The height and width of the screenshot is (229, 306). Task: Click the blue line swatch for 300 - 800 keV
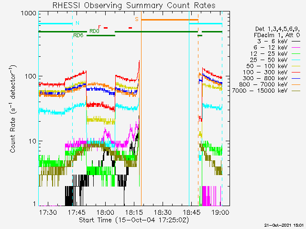coord(296,78)
